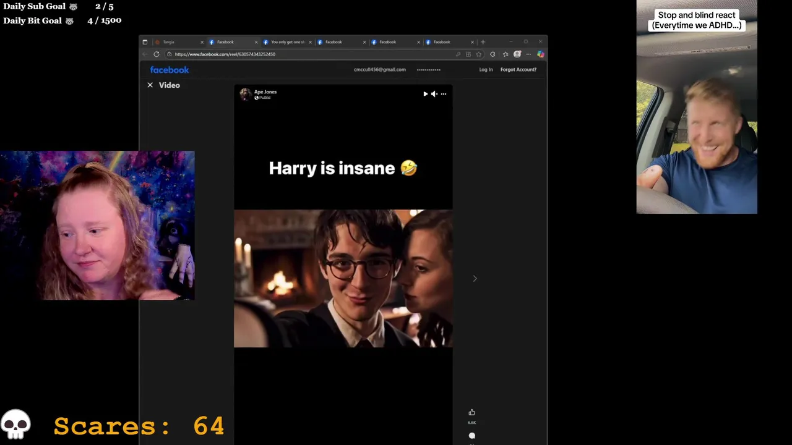
Task: Go back with the browser back arrow
Action: tap(146, 54)
